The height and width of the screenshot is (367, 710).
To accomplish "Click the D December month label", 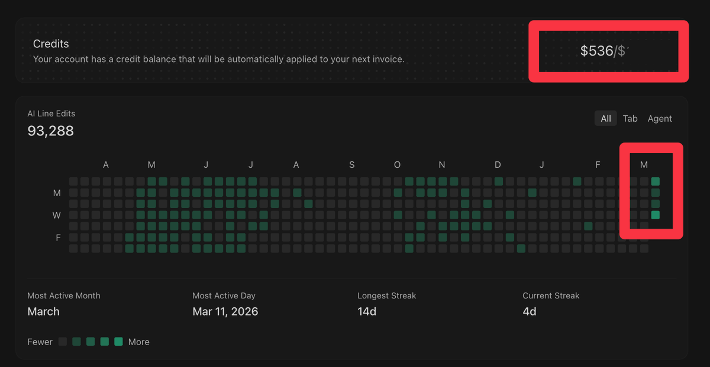I will [x=498, y=165].
